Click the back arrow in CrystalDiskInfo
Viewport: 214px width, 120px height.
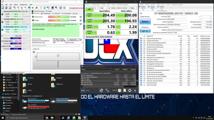click(141, 13)
